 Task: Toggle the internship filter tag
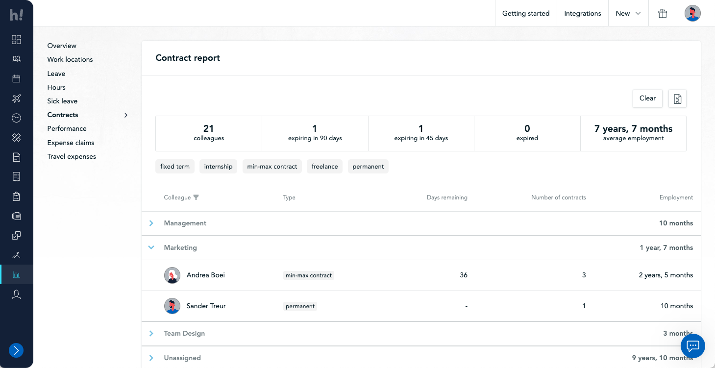tap(218, 167)
